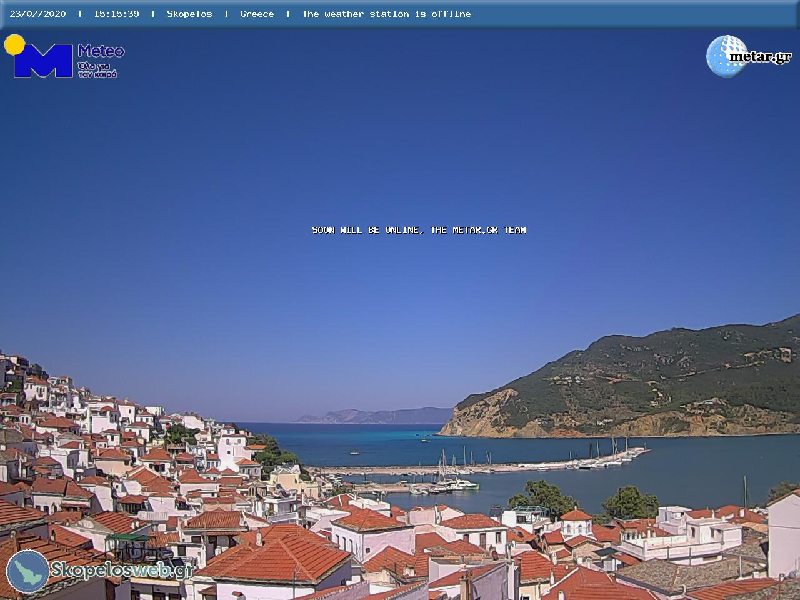The image size is (800, 600).
Task: Click 'The weather station is offline' text
Action: [386, 14]
